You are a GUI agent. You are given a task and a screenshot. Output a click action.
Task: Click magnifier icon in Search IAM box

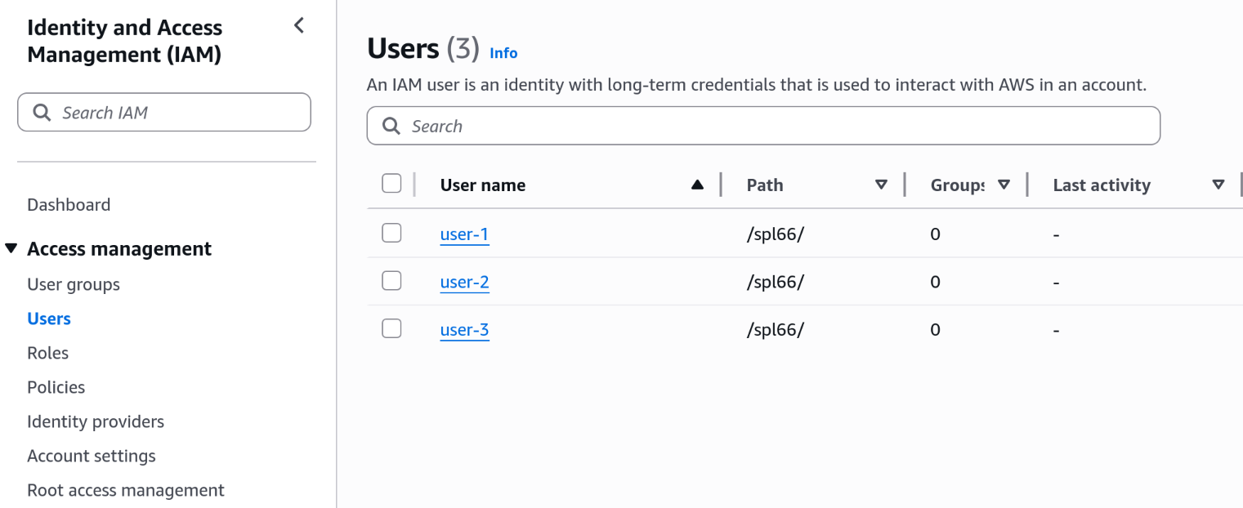[42, 113]
